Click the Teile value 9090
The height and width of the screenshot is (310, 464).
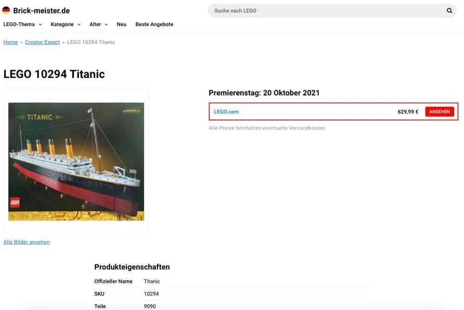(150, 306)
